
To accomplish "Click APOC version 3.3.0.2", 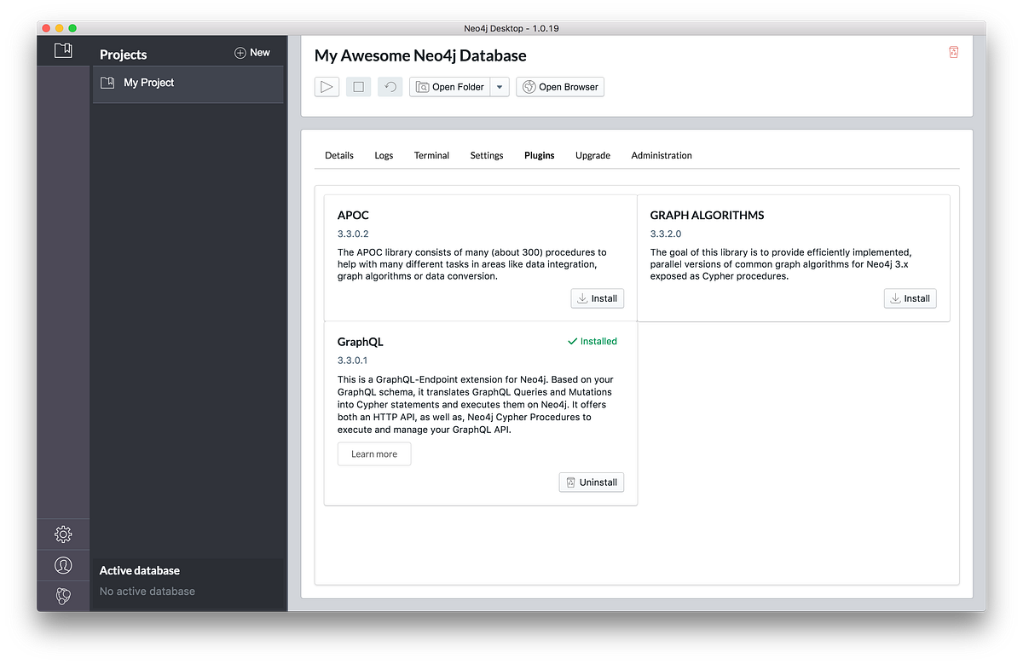I will (x=353, y=234).
